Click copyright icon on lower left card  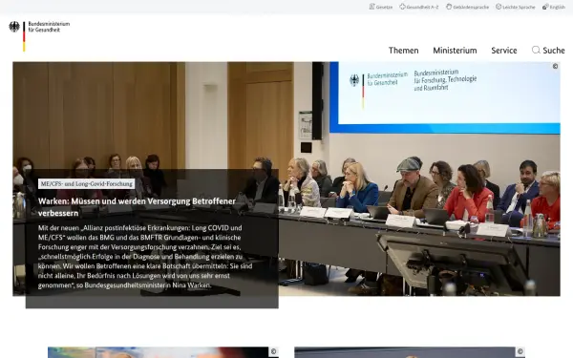[273, 351]
